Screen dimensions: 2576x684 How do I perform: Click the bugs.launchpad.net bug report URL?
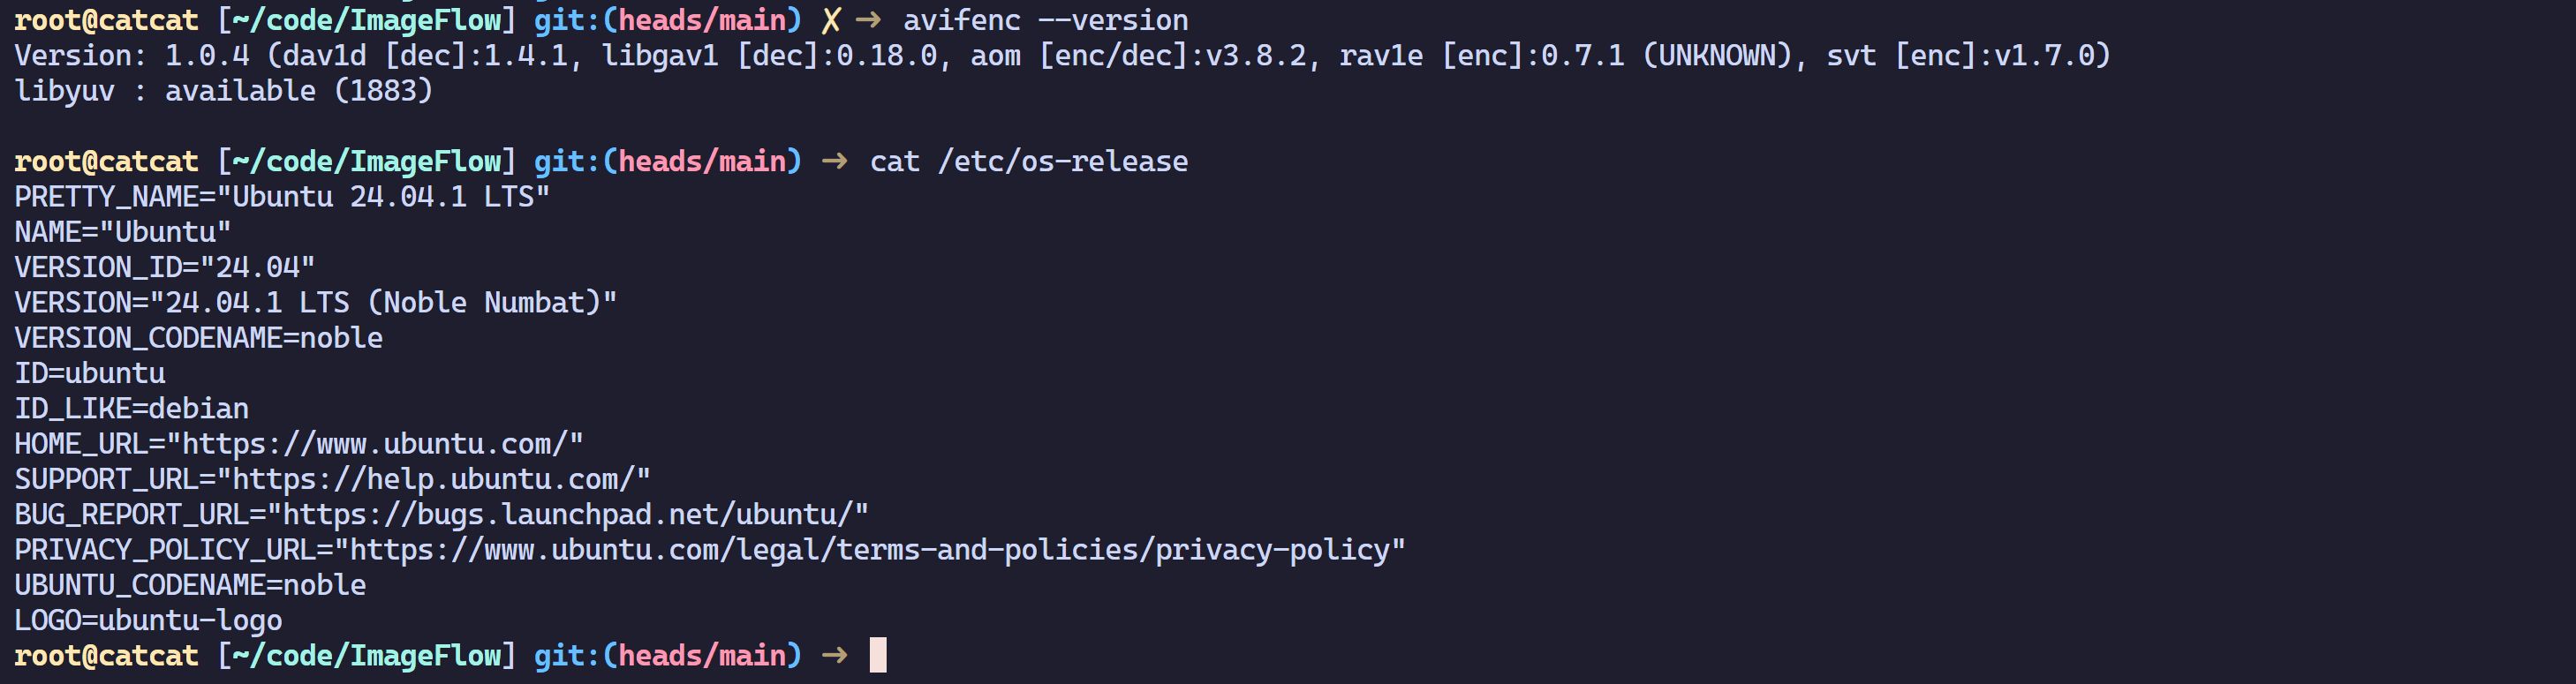pyautogui.click(x=567, y=514)
